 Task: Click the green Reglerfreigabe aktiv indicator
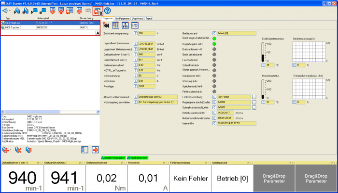click(x=214, y=44)
